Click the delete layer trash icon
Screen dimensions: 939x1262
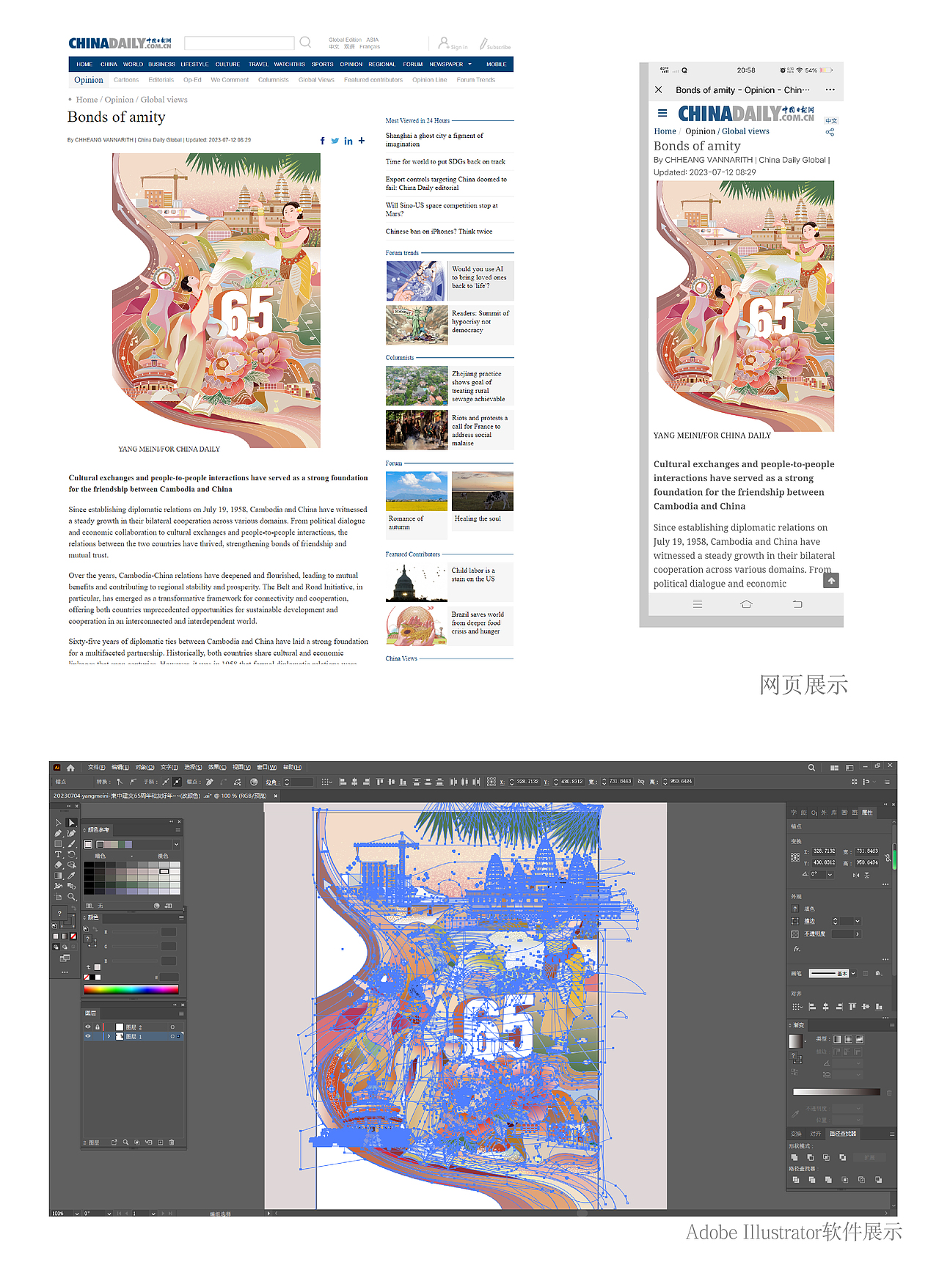172,1142
